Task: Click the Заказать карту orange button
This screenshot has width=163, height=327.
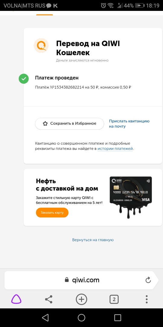Action: pyautogui.click(x=52, y=213)
